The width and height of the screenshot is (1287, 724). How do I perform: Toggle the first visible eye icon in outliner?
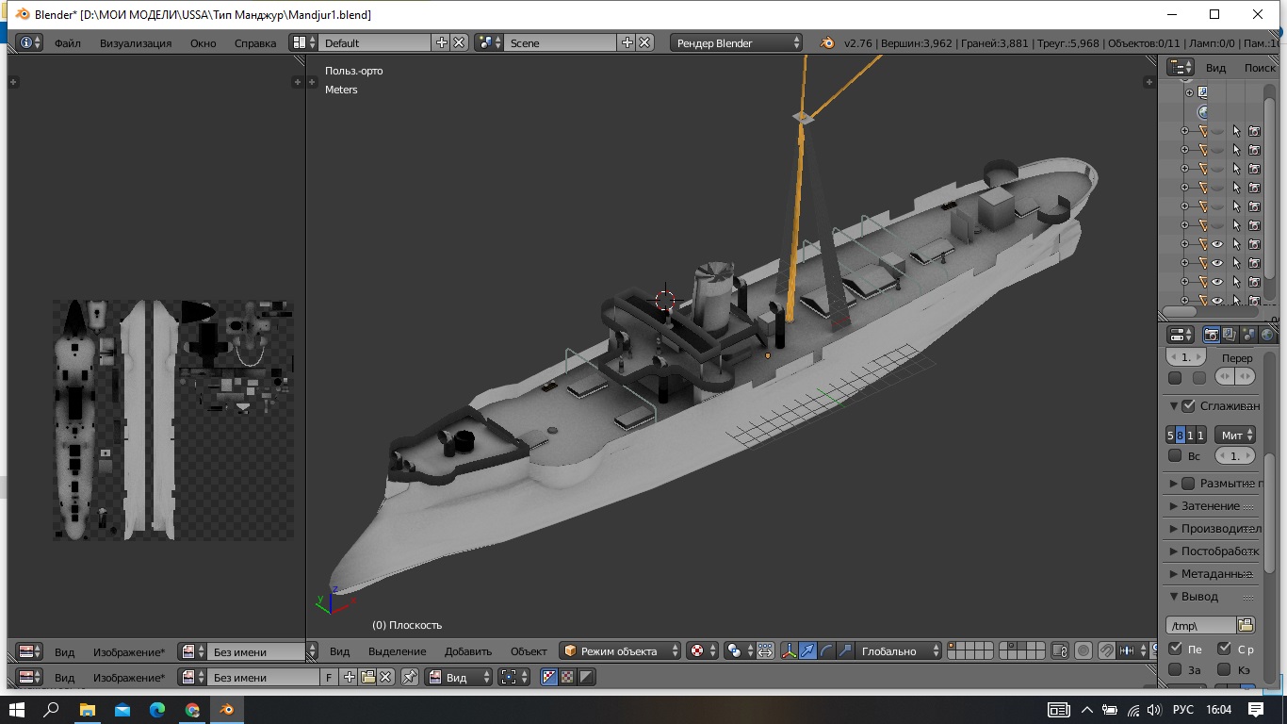[x=1217, y=244]
